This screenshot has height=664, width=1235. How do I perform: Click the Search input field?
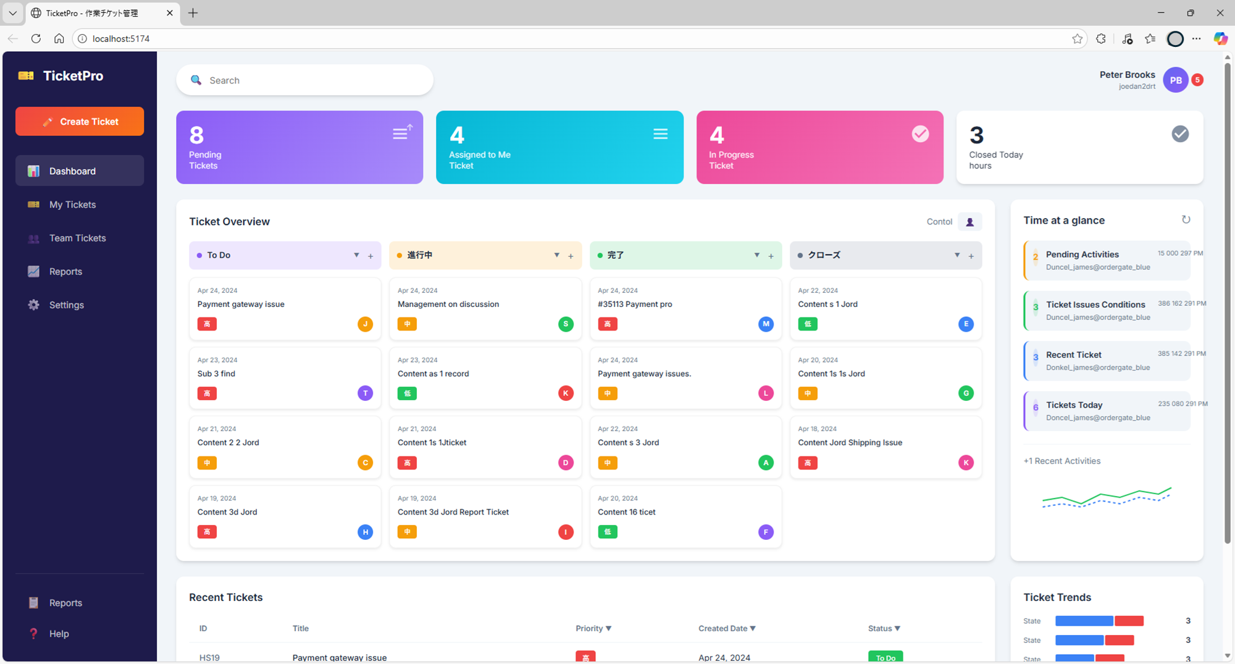click(304, 80)
